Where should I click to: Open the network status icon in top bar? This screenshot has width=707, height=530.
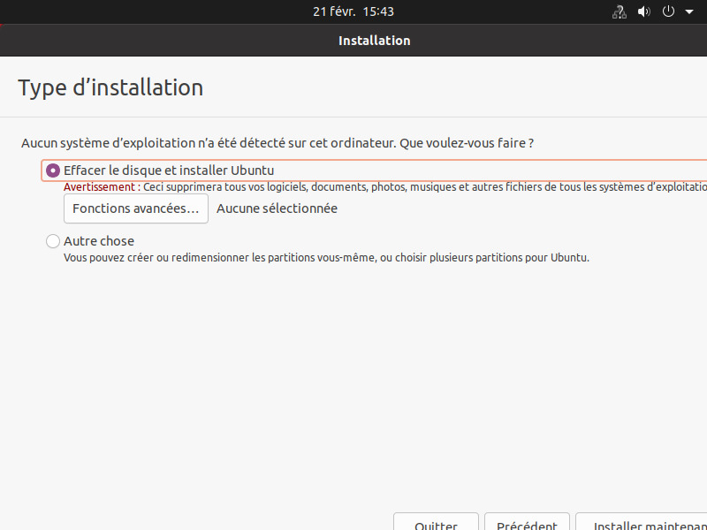pos(620,11)
